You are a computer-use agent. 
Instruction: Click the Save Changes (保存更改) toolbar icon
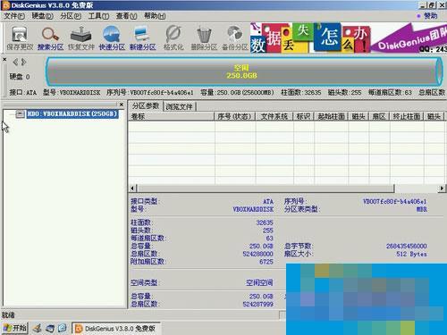tap(20, 38)
